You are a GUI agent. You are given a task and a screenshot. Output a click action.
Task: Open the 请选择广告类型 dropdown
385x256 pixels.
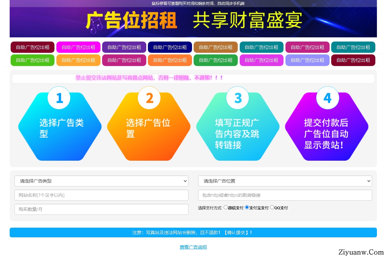101,181
